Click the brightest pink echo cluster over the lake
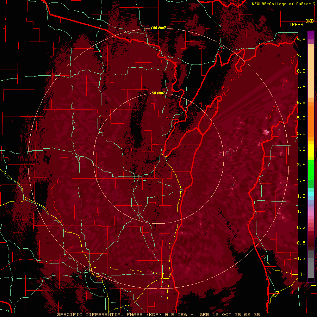Viewport: 317px width, 317px height. coord(266,132)
